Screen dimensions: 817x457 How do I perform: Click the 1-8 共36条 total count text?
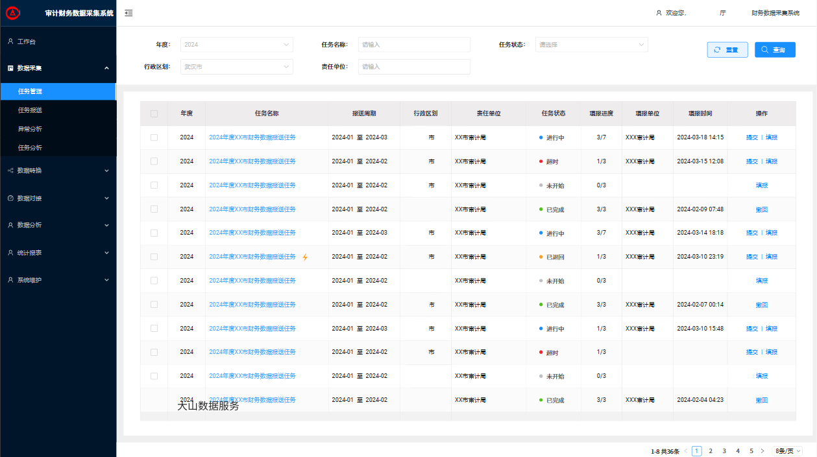665,451
